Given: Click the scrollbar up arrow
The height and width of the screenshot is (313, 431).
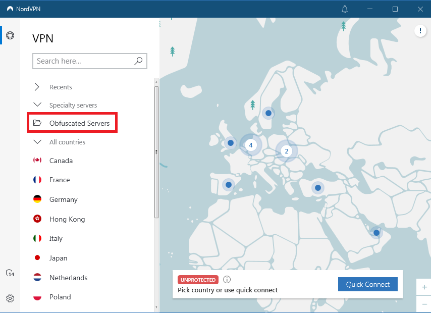Looking at the screenshot, I should coord(156,82).
